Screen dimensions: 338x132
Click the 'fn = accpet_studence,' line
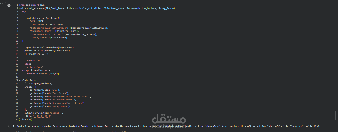tap(38, 83)
